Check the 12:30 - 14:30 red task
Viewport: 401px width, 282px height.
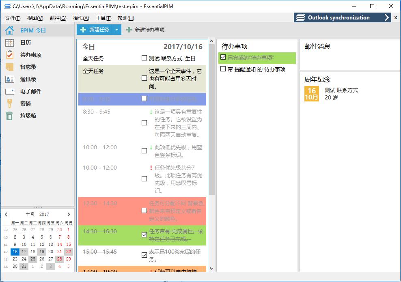tap(144, 211)
